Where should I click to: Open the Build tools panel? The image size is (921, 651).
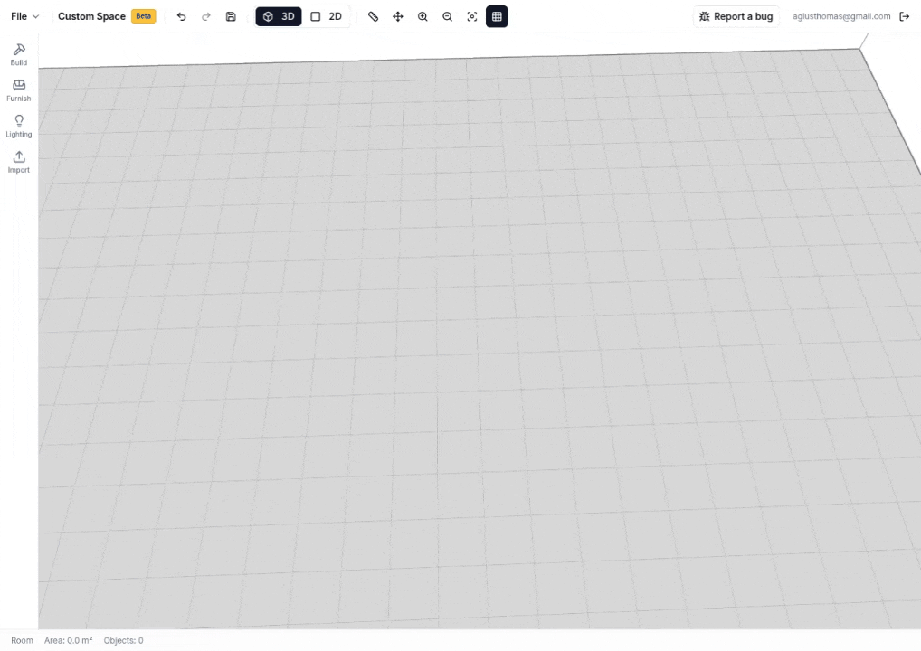click(x=19, y=54)
